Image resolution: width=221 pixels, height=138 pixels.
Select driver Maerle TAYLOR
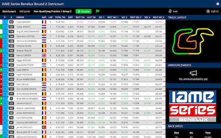point(24,51)
